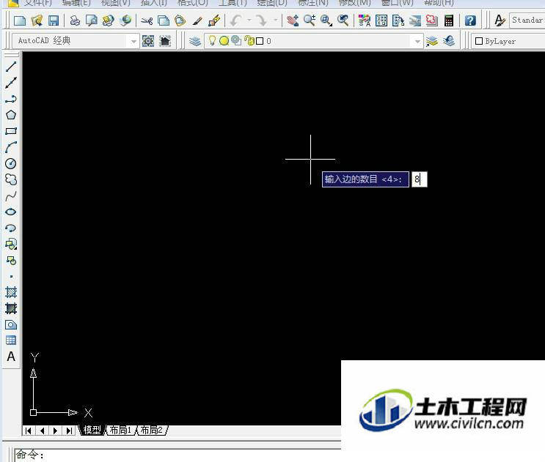Open the Standard text style dropdown

coord(527,20)
